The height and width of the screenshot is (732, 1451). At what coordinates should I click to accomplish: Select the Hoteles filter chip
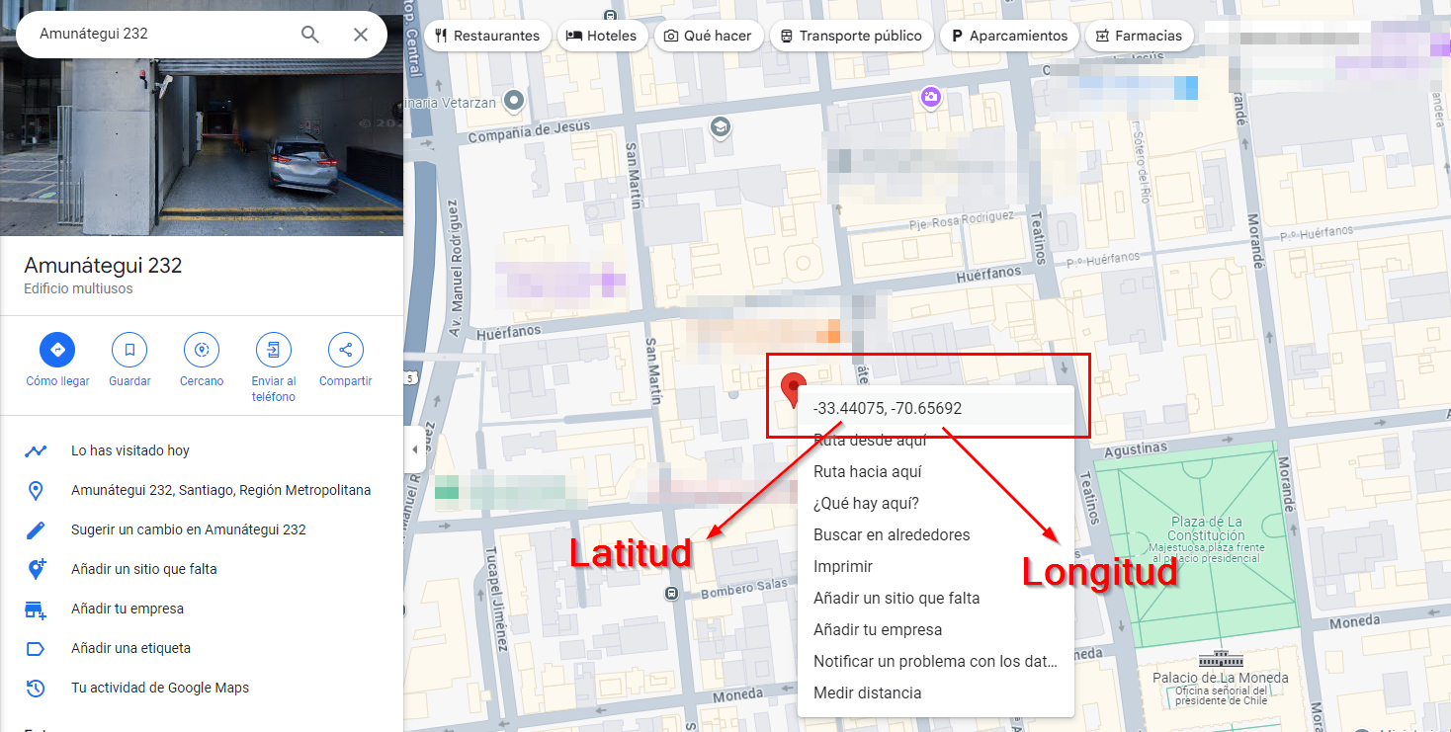[x=603, y=36]
